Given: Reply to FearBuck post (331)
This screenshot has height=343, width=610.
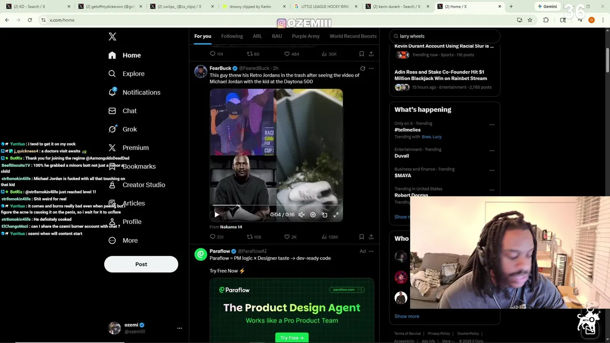Looking at the screenshot, I should click(x=217, y=237).
